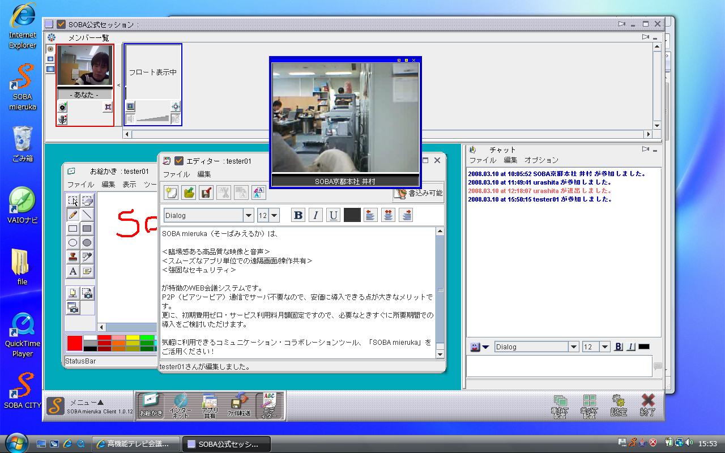725x453 pixels.
Task: Pick the yellow swatch in drawing palette
Action: click(133, 337)
